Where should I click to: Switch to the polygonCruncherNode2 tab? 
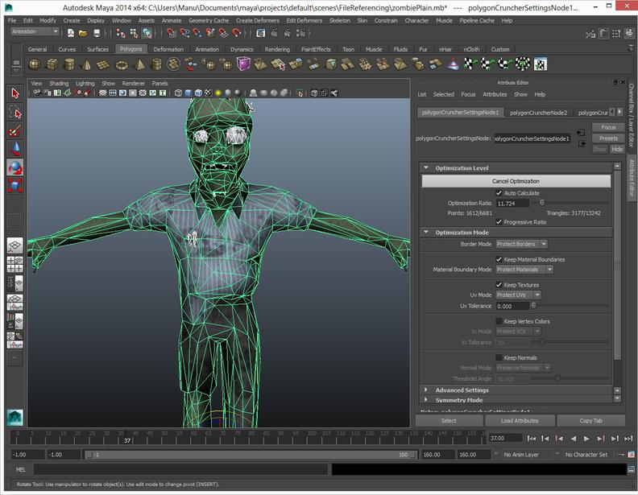click(x=538, y=113)
